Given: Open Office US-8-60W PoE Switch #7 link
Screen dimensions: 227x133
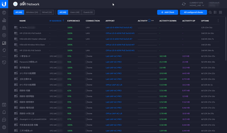Looking at the screenshot, I should click(x=120, y=45).
